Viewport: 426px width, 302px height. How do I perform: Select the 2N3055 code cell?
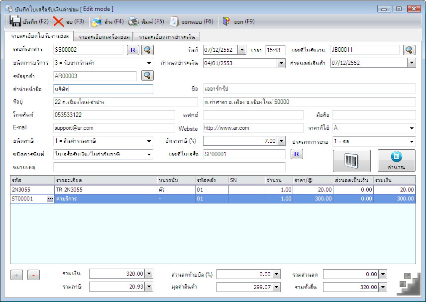click(x=32, y=190)
